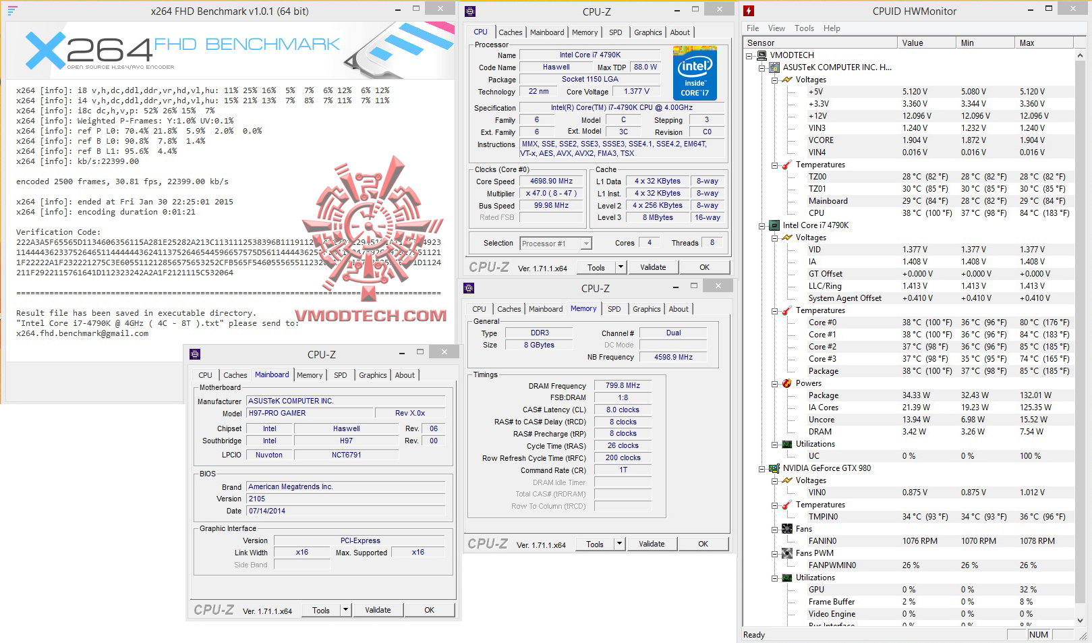Switch to SPD tab in CPU-Z CPU window
Screen dimensions: 1092x643
coord(616,32)
